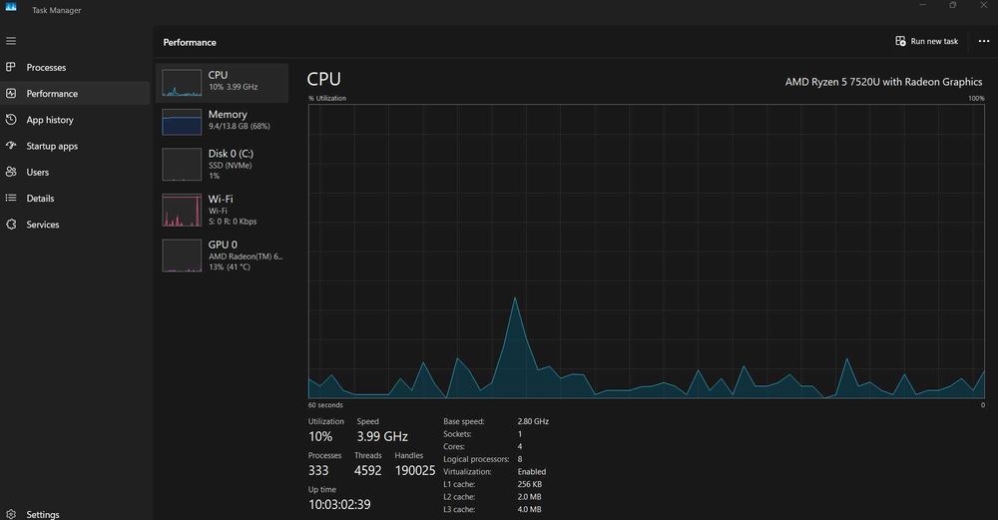Open the Processes page icon
Image resolution: width=998 pixels, height=520 pixels.
(11, 67)
